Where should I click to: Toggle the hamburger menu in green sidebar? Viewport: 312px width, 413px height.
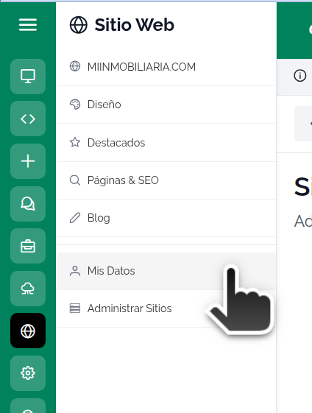pyautogui.click(x=28, y=25)
